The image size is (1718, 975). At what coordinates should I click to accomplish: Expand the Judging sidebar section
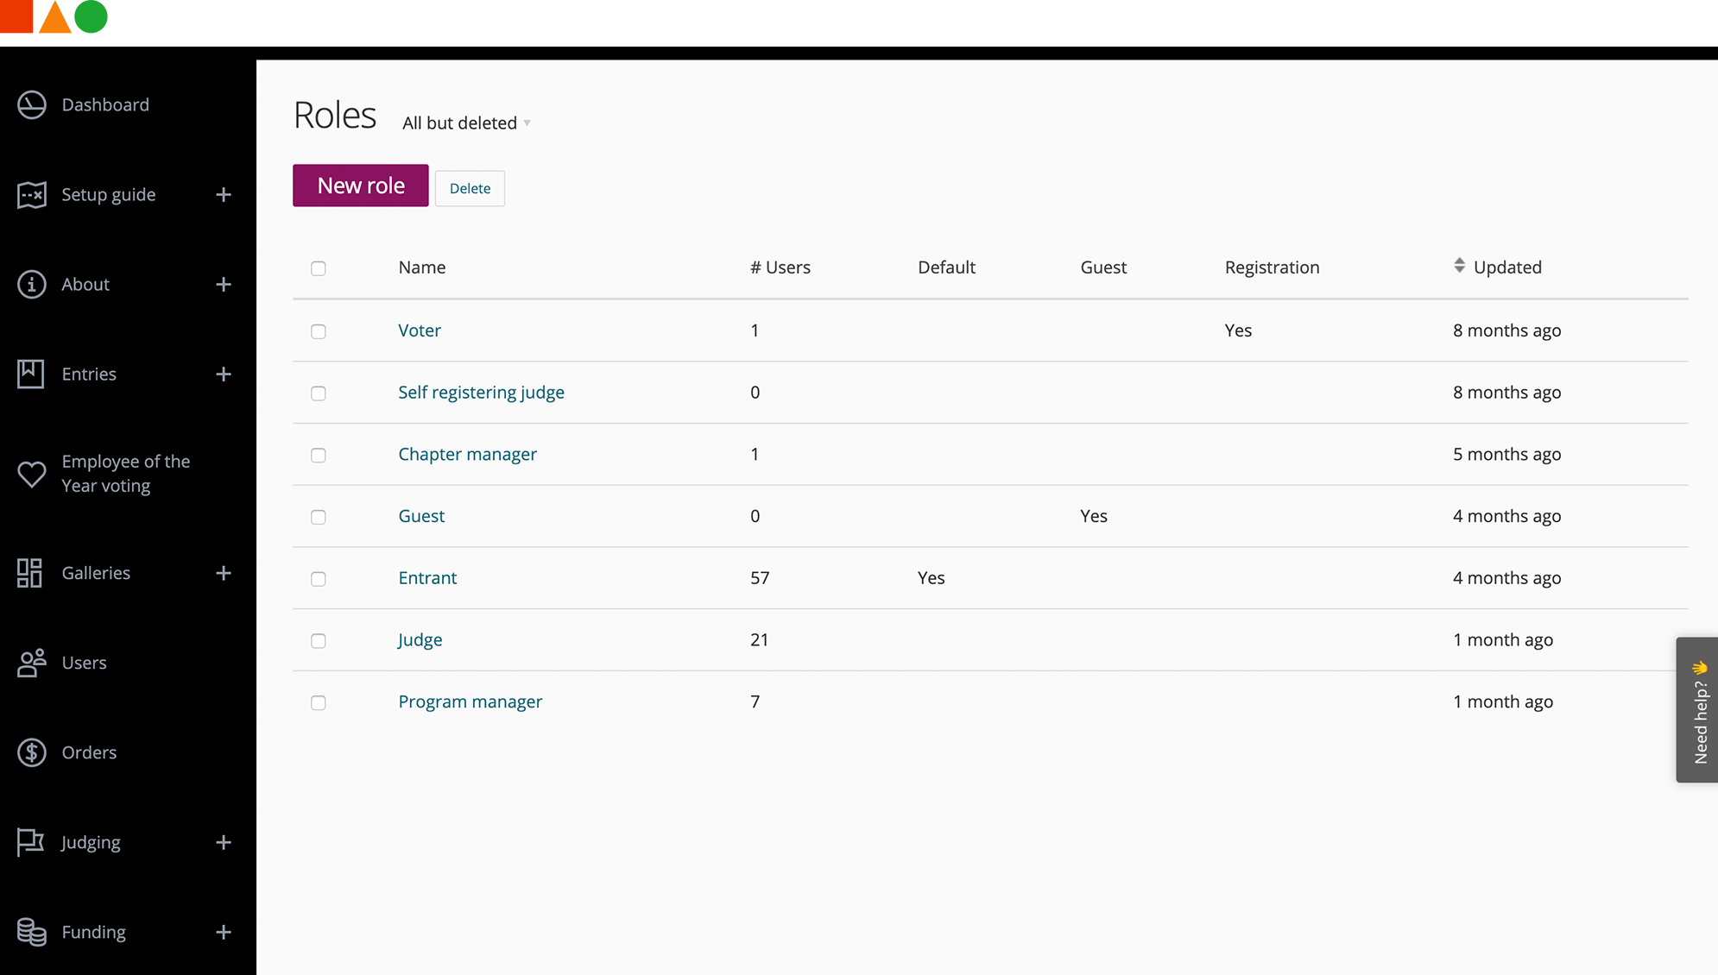tap(224, 842)
